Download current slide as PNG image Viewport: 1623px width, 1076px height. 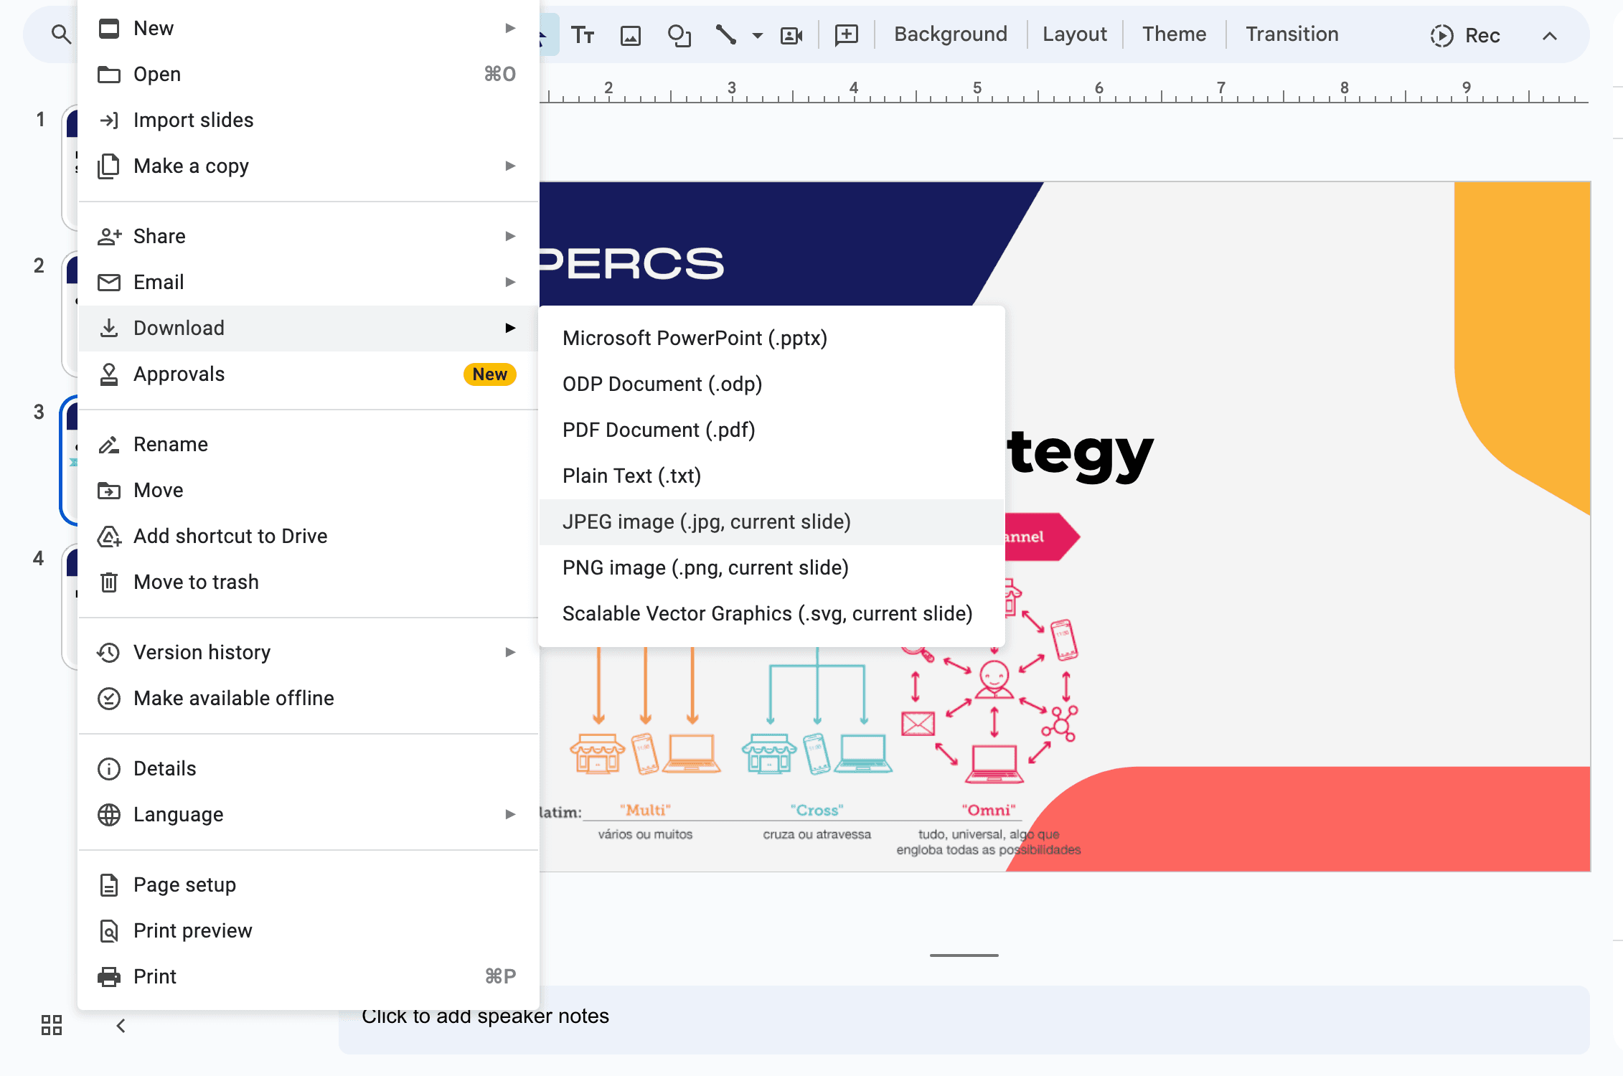771,567
